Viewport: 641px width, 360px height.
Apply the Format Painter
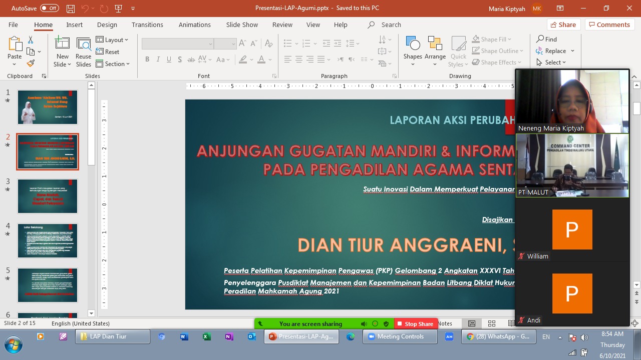(x=30, y=62)
